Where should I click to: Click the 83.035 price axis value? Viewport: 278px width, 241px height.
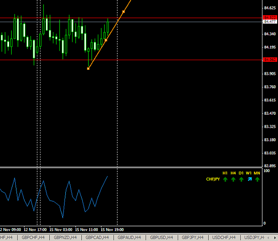coord(270,153)
